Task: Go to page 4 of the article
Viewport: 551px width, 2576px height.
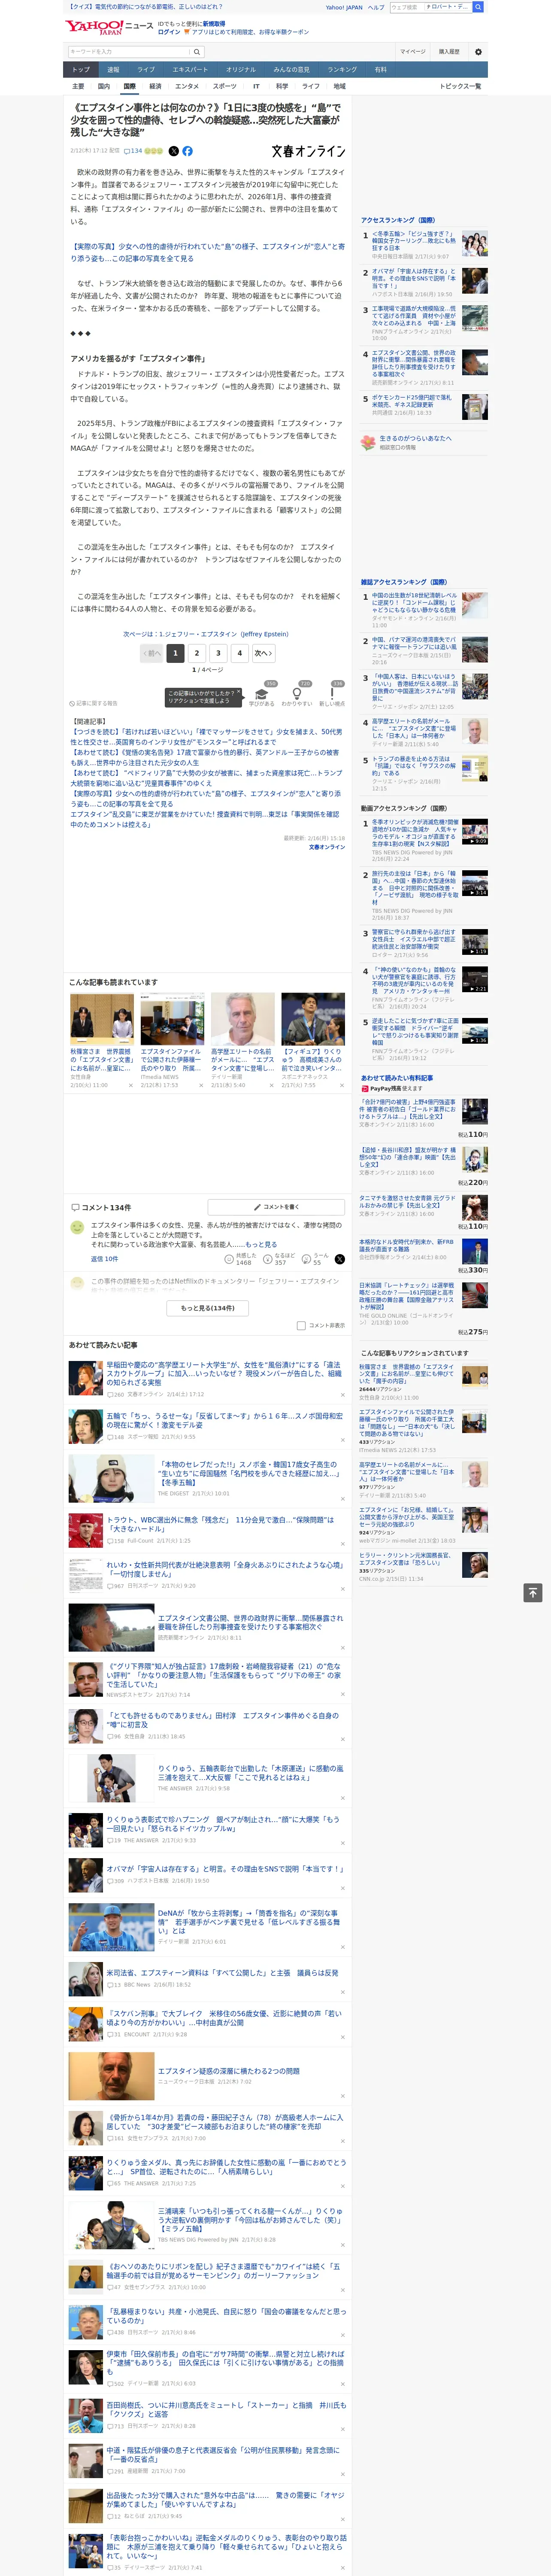Action: tap(239, 653)
